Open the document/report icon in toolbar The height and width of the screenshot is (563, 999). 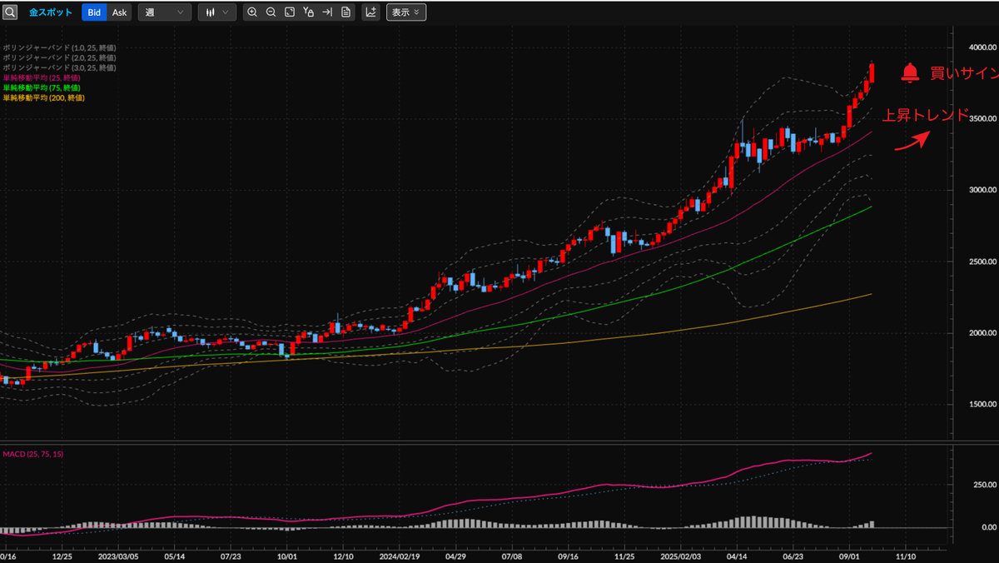(x=345, y=12)
